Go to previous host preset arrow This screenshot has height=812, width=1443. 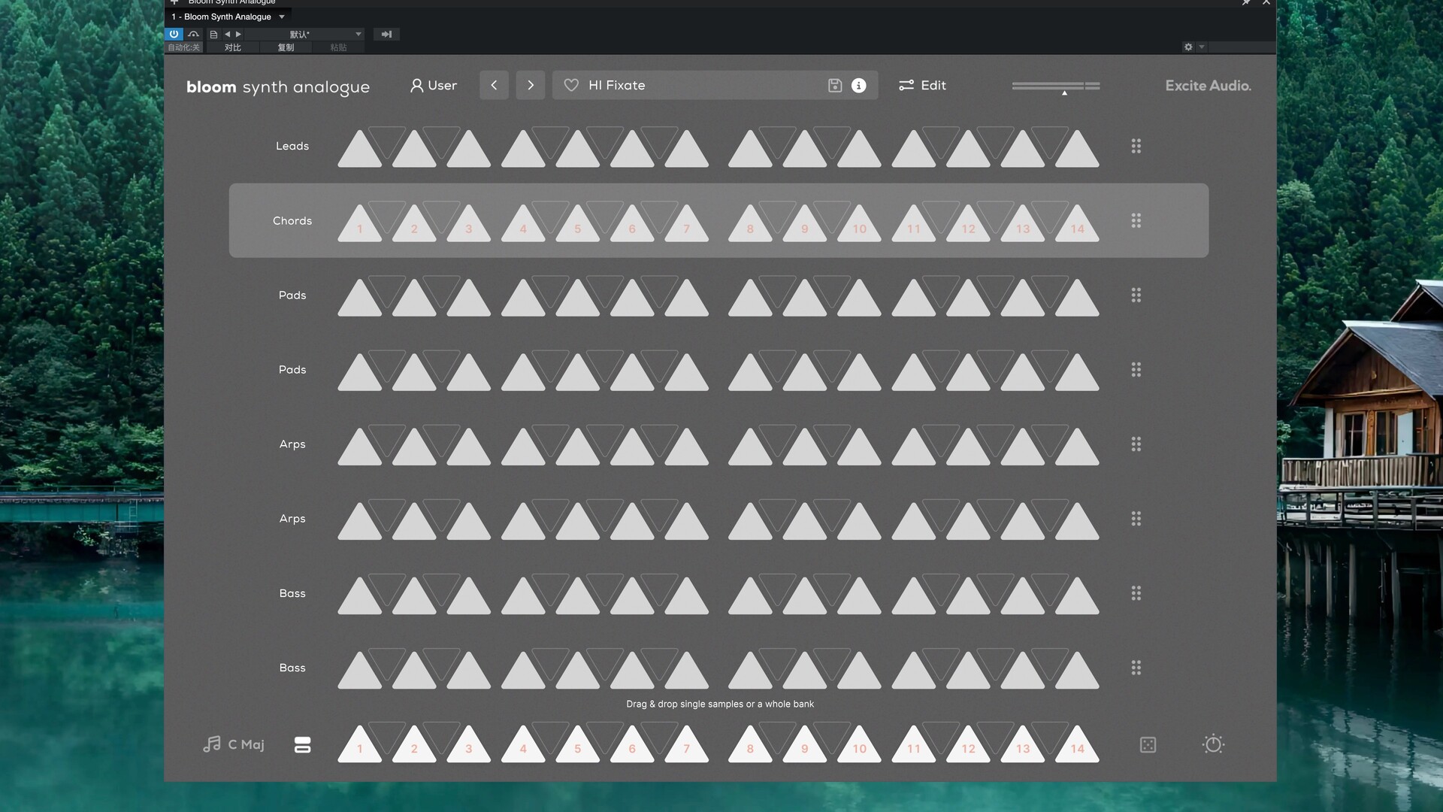tap(227, 34)
